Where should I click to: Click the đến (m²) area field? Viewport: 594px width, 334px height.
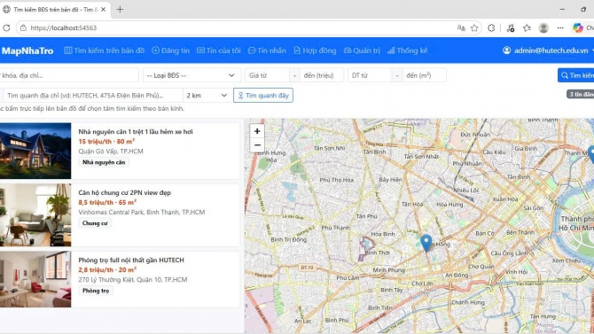(x=425, y=75)
